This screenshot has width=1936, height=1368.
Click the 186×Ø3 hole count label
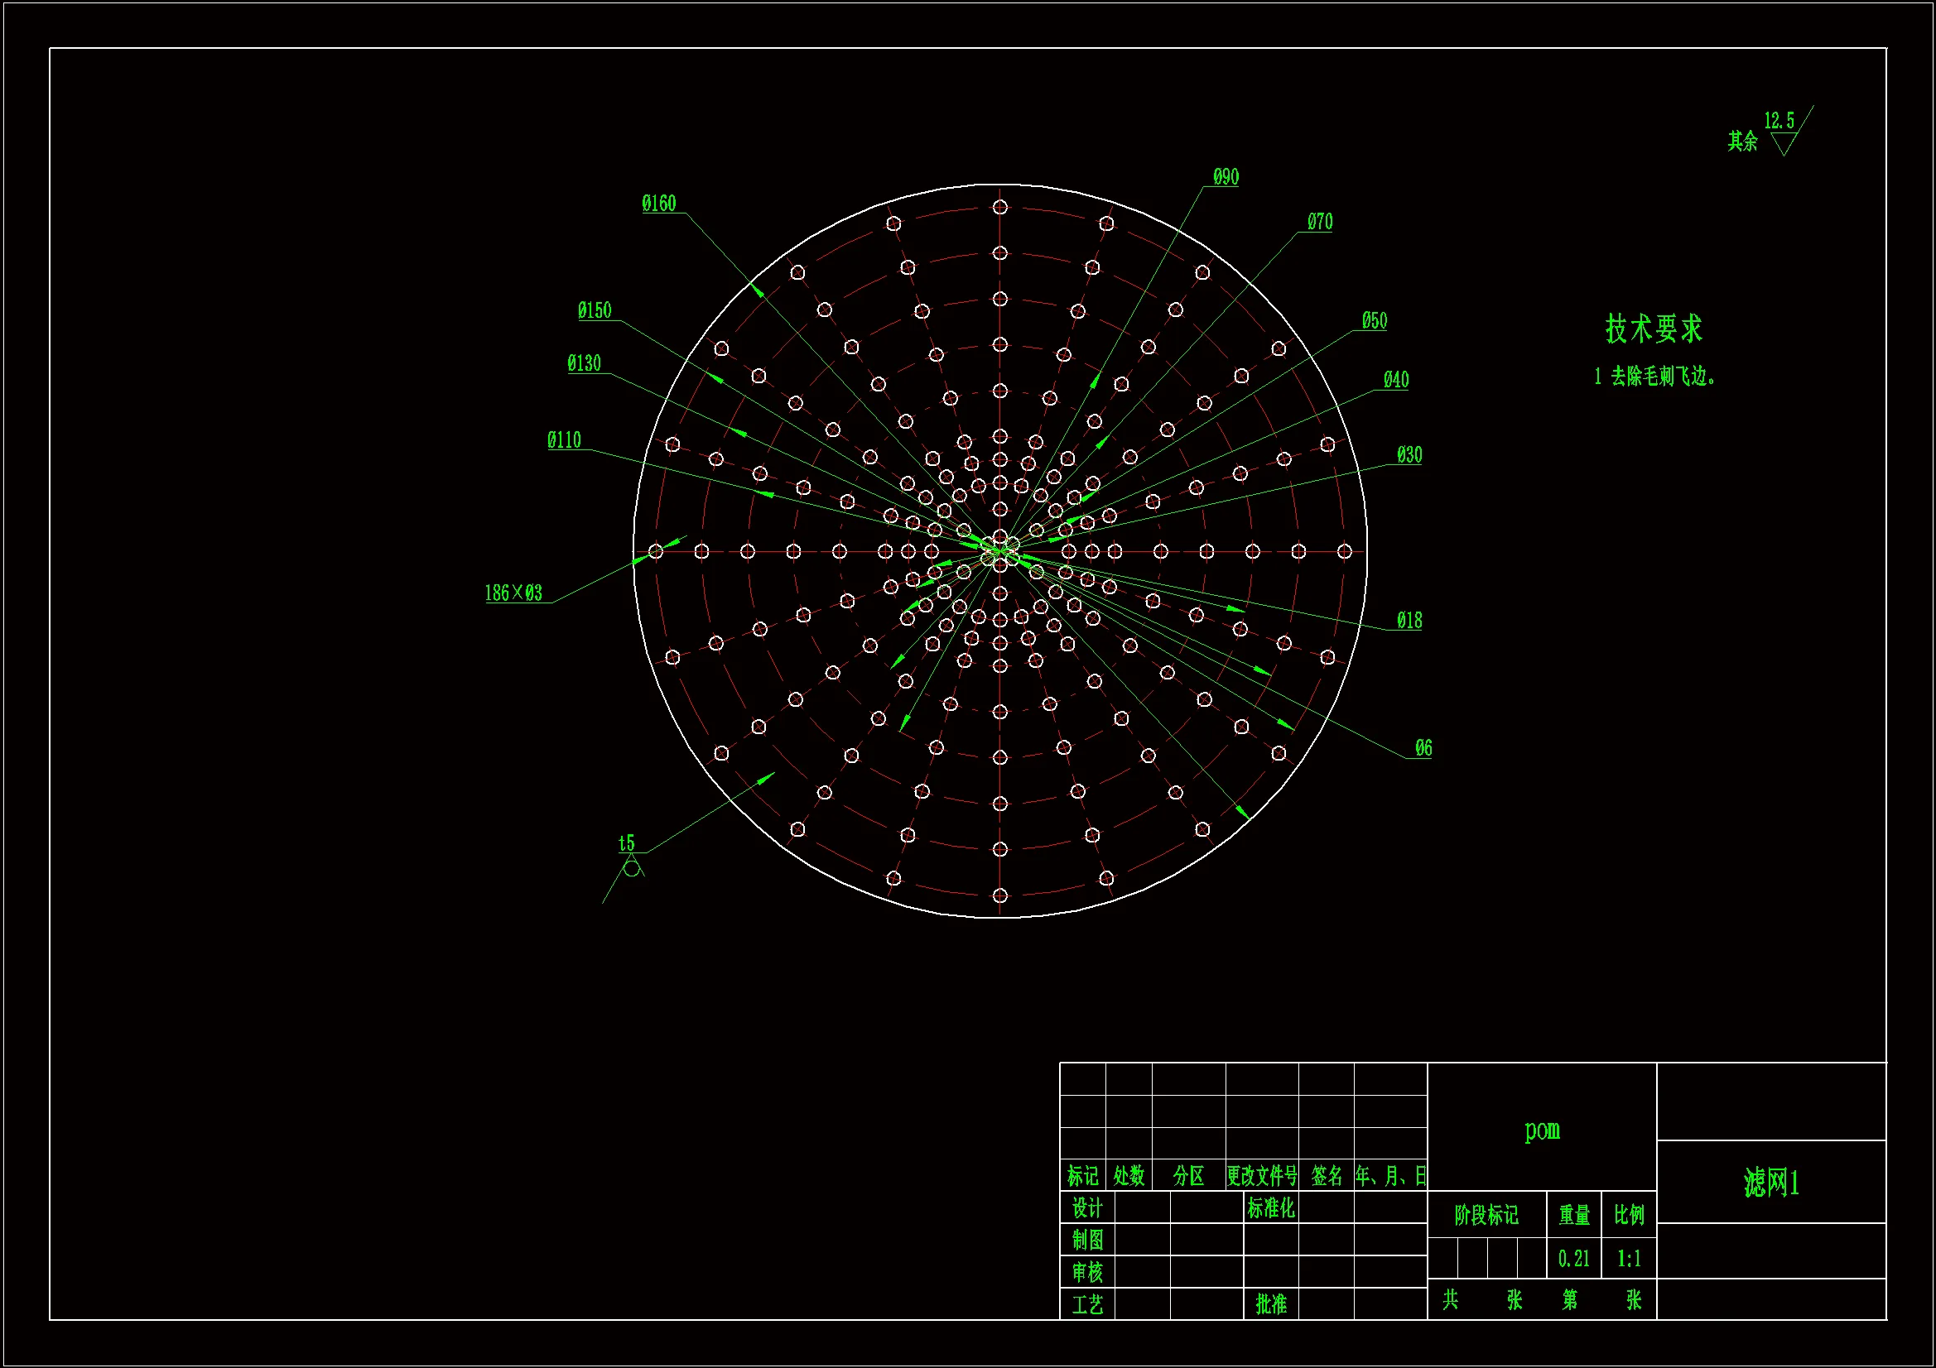tap(513, 593)
